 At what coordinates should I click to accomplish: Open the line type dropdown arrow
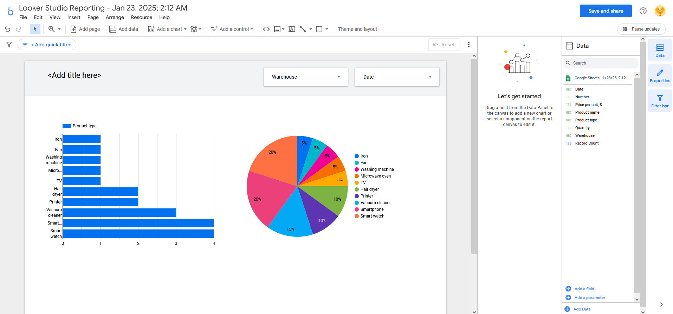[311, 29]
